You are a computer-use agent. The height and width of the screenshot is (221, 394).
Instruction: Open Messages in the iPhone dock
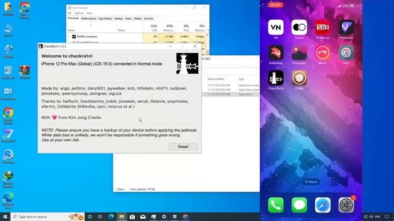pyautogui.click(x=299, y=205)
